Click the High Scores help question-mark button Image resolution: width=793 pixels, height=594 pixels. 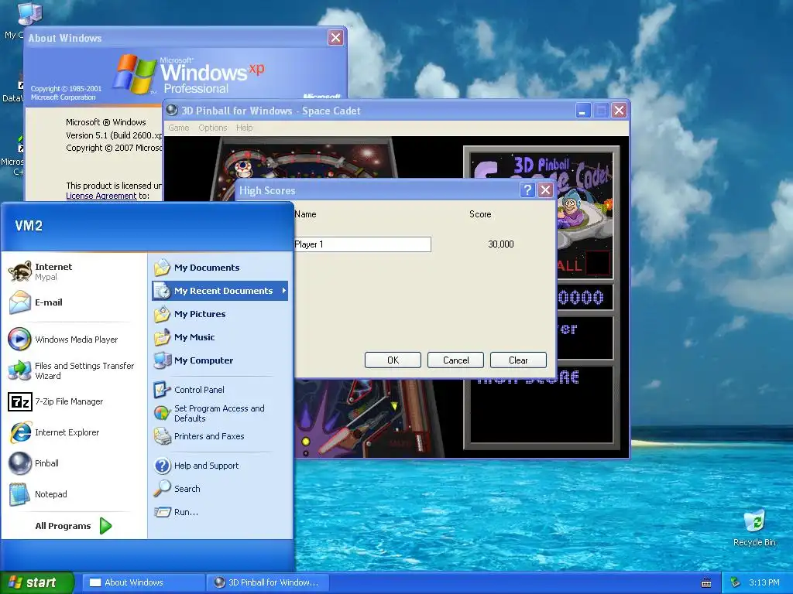coord(527,190)
